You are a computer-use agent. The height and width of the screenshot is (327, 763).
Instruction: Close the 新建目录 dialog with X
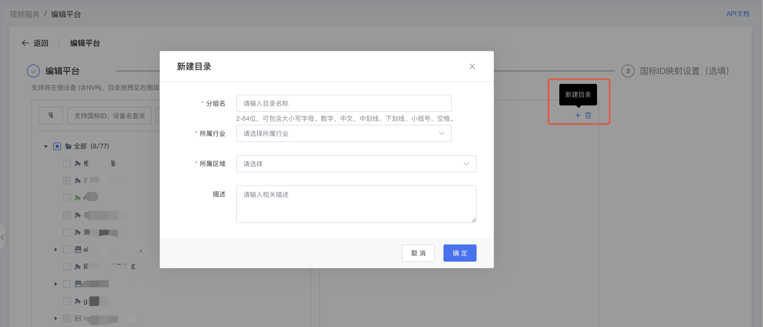tap(472, 66)
